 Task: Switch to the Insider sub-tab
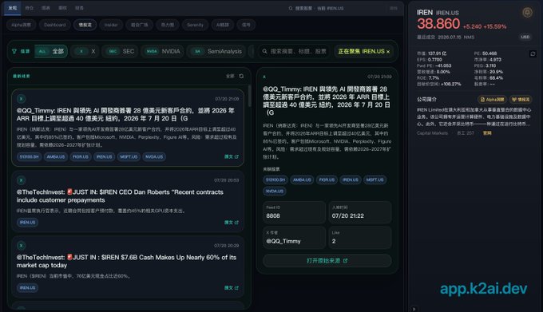tap(111, 25)
